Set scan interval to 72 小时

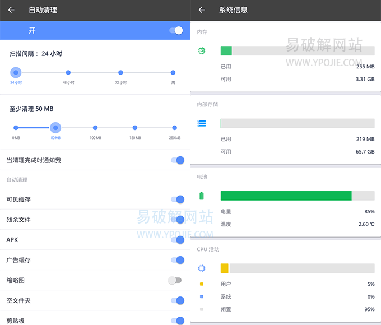pyautogui.click(x=120, y=72)
